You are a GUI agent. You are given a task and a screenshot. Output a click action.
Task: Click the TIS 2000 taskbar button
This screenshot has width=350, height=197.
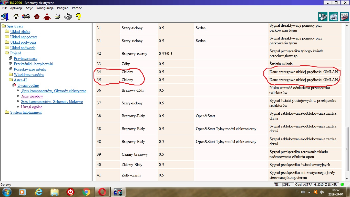(x=118, y=192)
